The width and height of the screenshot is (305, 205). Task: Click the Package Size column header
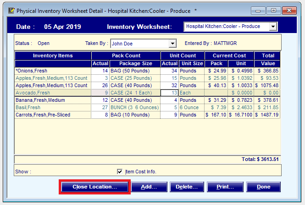(x=135, y=63)
